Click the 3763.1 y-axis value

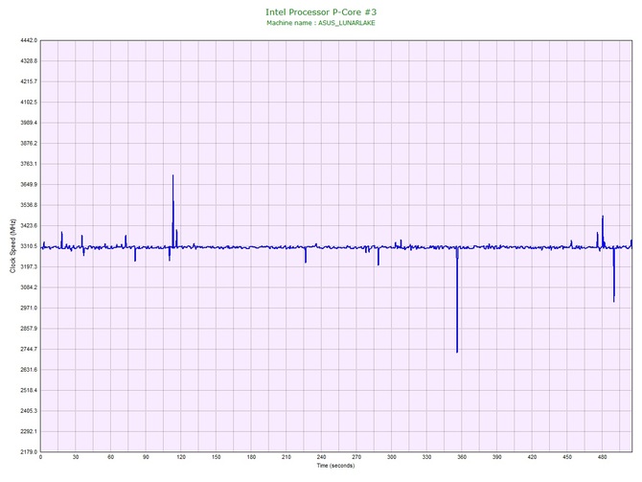coord(29,164)
